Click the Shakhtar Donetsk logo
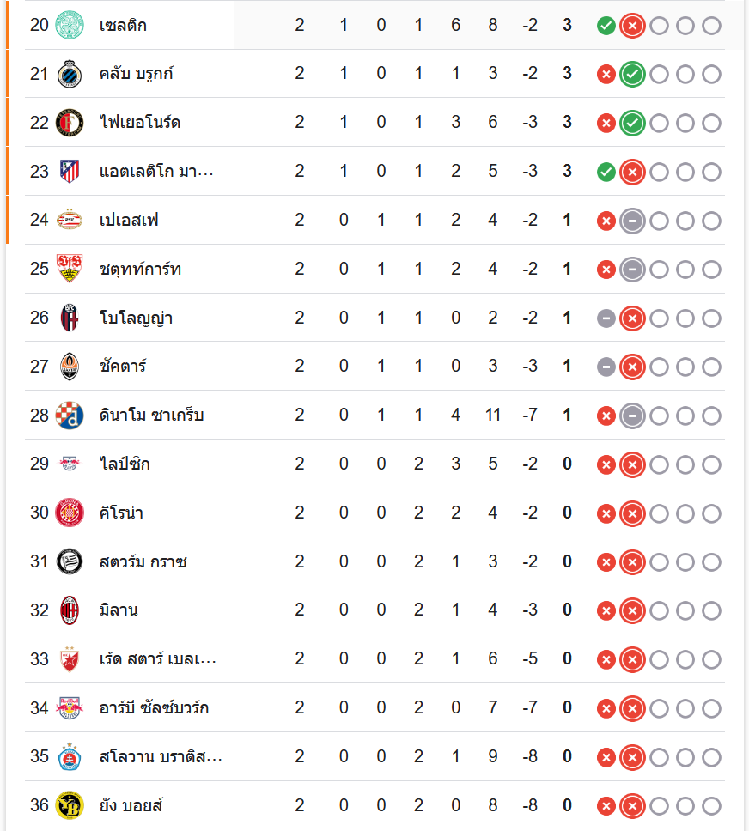This screenshot has height=831, width=749. tap(69, 367)
